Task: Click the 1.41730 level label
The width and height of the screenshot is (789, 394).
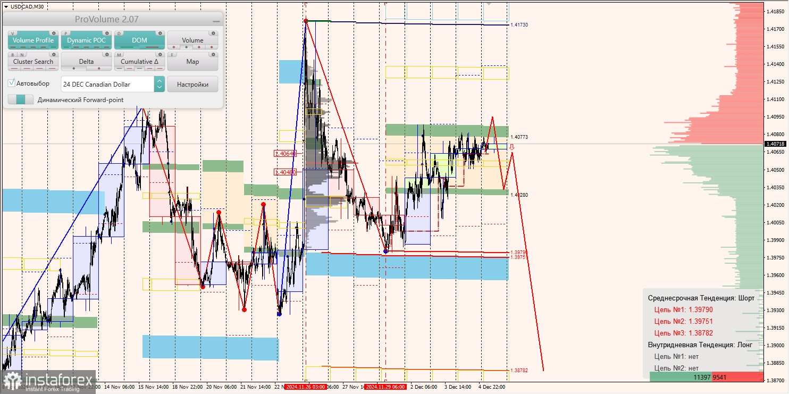Action: 519,25
